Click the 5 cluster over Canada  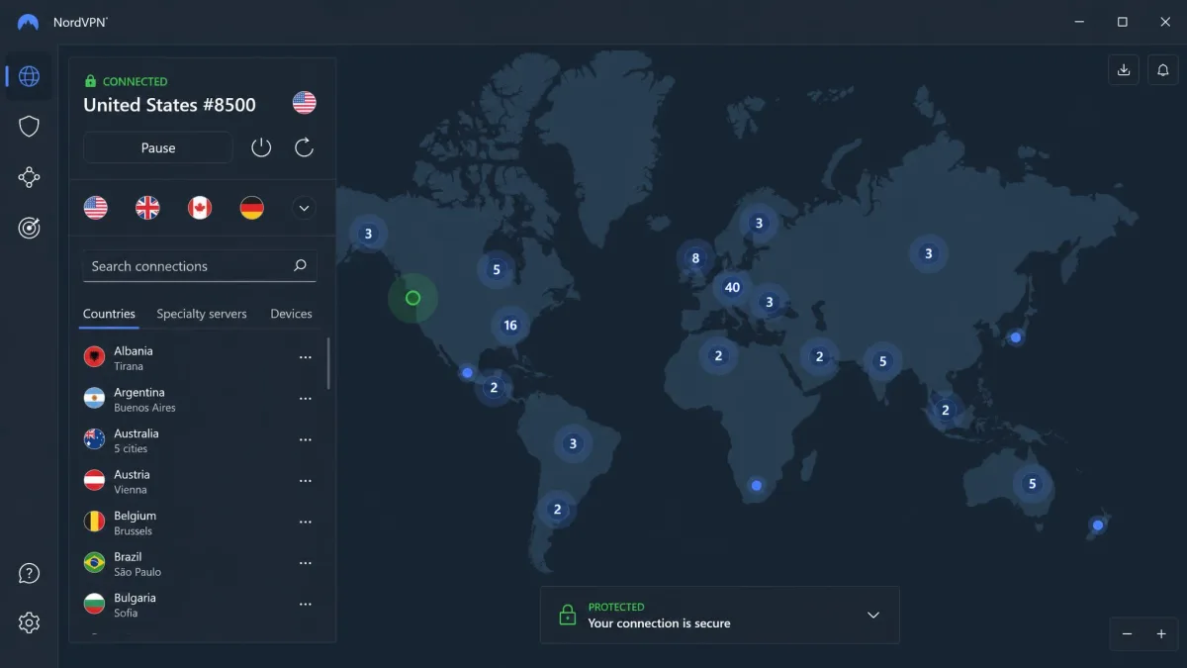(x=496, y=269)
